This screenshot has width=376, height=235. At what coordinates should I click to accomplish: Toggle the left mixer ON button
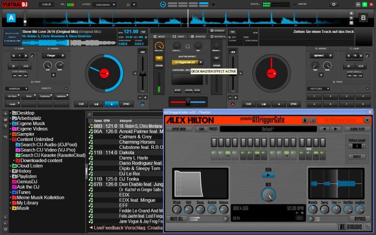[159, 58]
